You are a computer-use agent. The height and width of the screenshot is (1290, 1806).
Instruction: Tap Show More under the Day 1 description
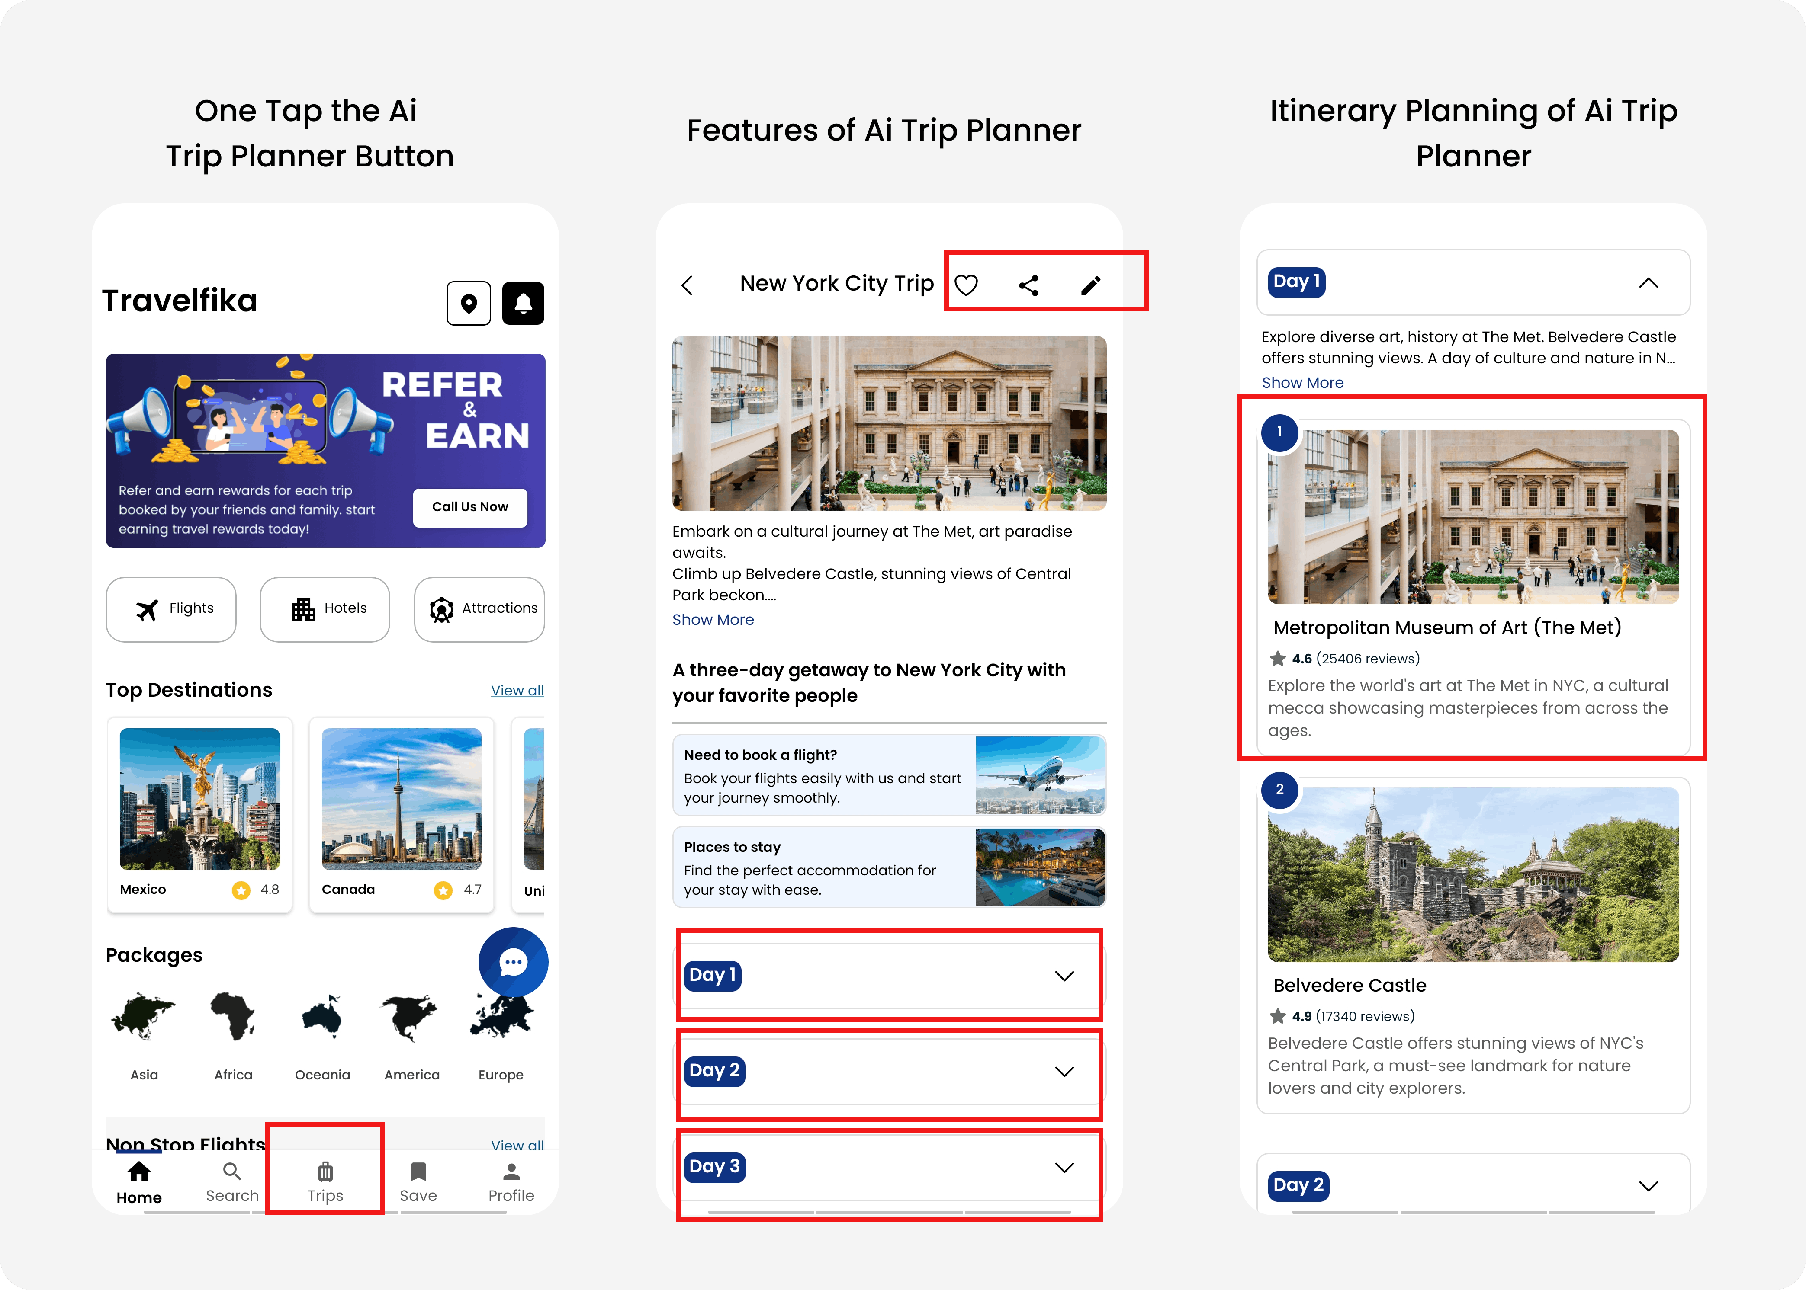click(x=1302, y=382)
